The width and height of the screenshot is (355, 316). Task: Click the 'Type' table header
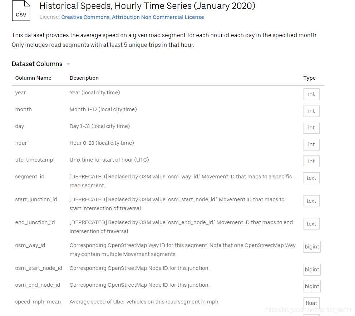(309, 78)
